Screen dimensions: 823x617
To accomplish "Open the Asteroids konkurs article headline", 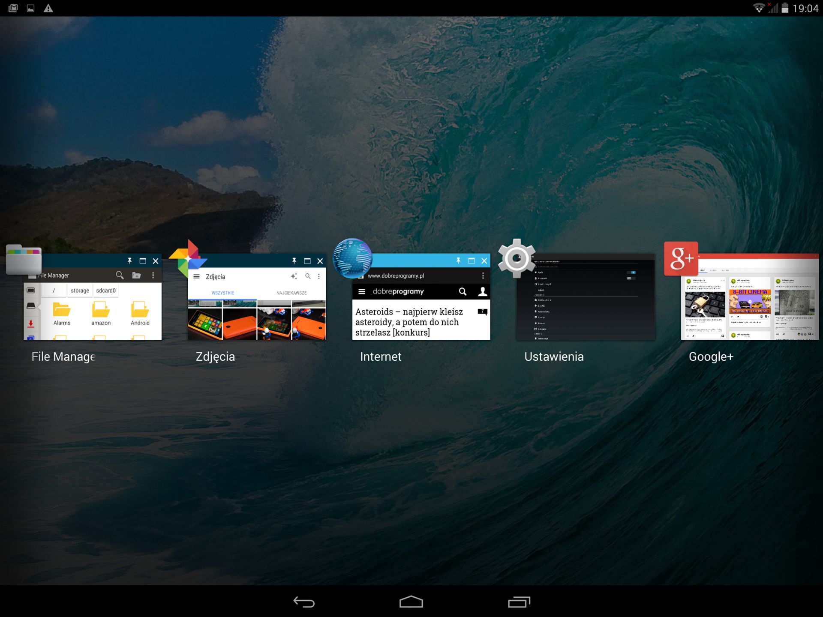I will 409,322.
